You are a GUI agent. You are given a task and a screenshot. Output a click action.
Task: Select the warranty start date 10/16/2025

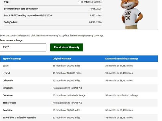pos(95,9)
